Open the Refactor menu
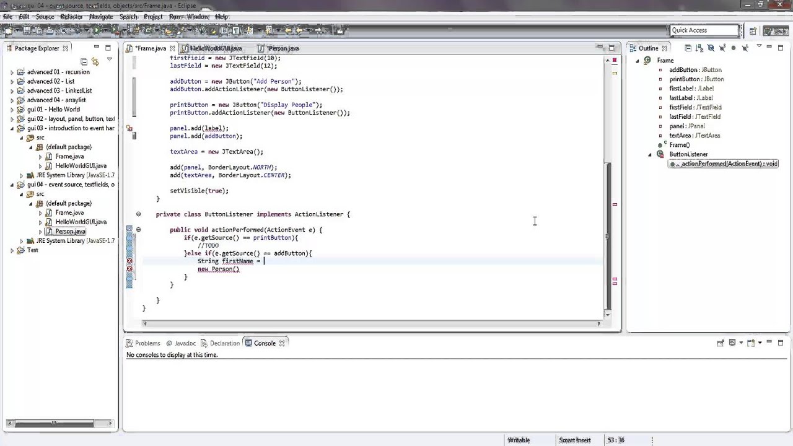Viewport: 793px width, 446px height. 71,16
